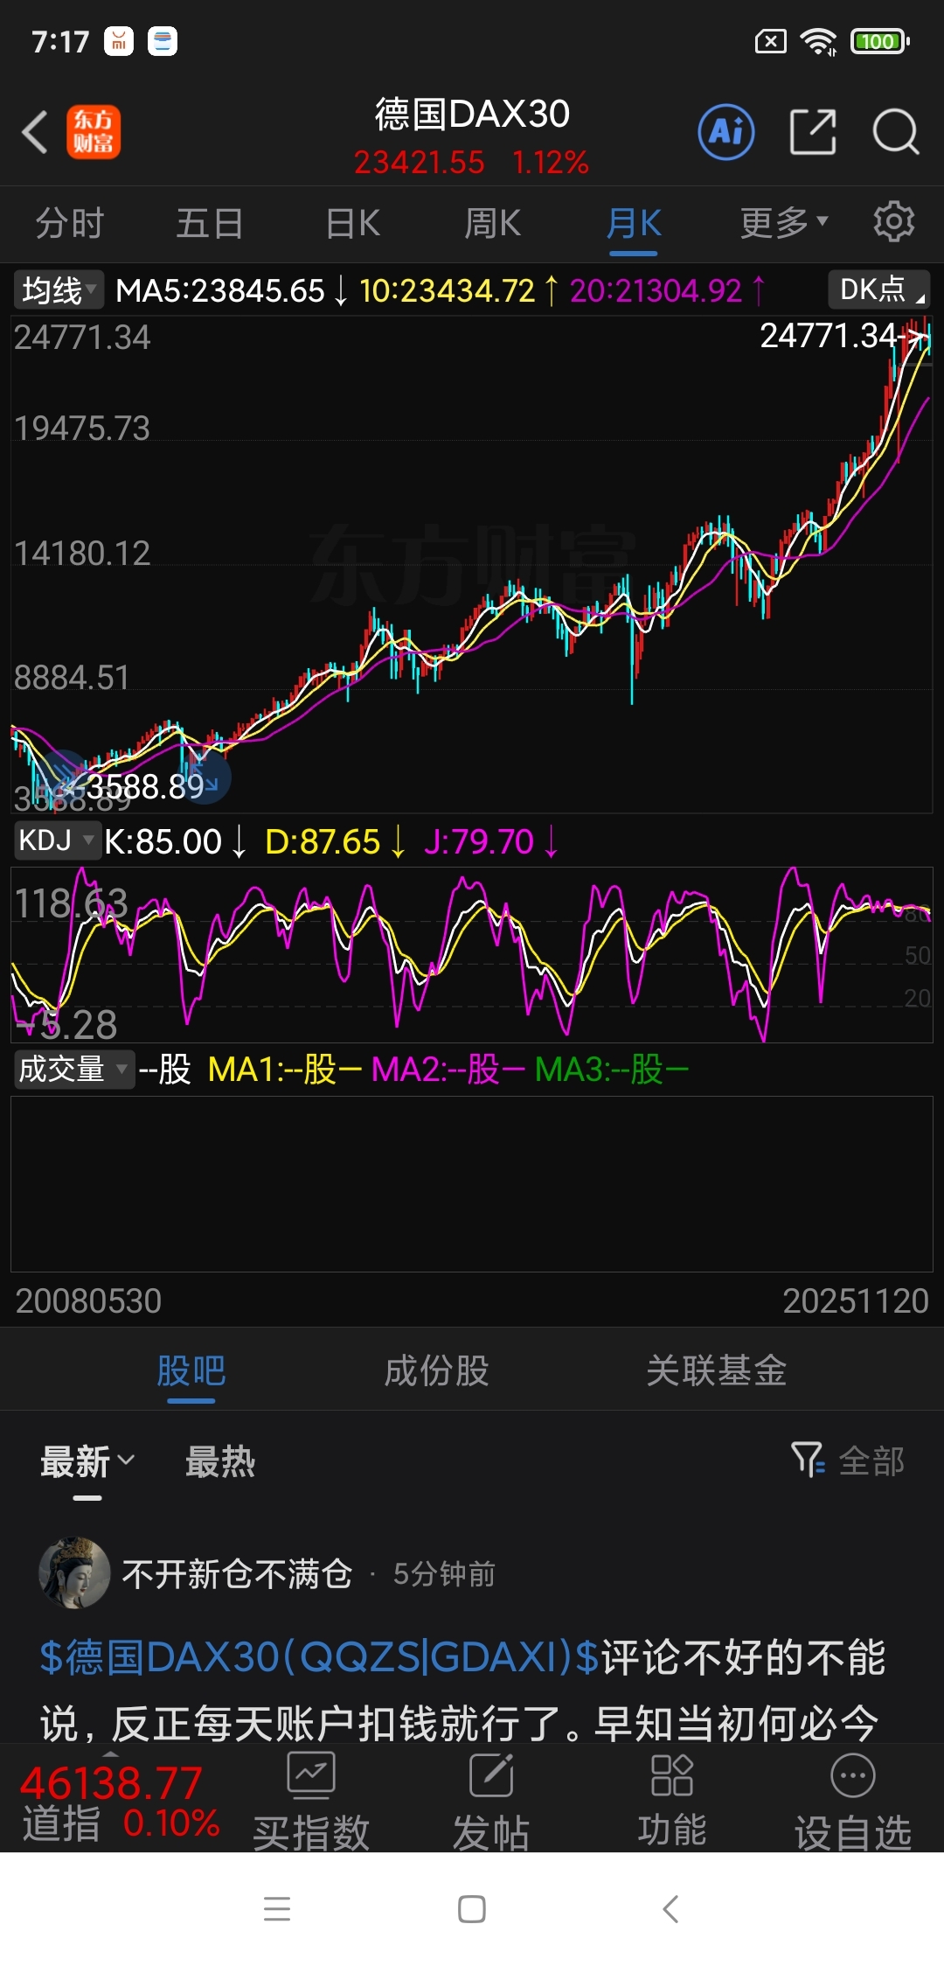Tap Wi-Fi icon in status bar

point(819,41)
